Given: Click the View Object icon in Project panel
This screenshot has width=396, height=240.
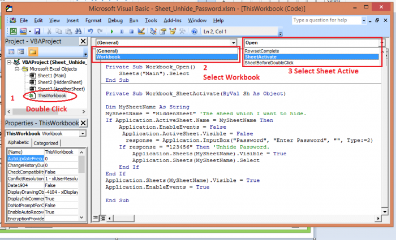Looking at the screenshot, I should point(20,52).
